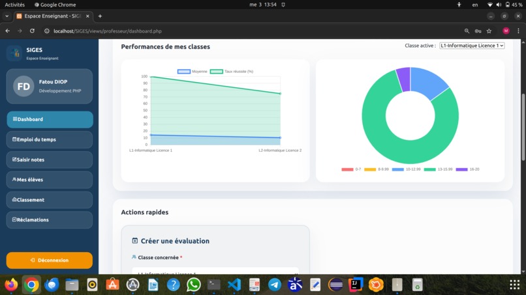This screenshot has height=295, width=526.
Task: Open Ubuntu Software from the dock
Action: pos(112,285)
